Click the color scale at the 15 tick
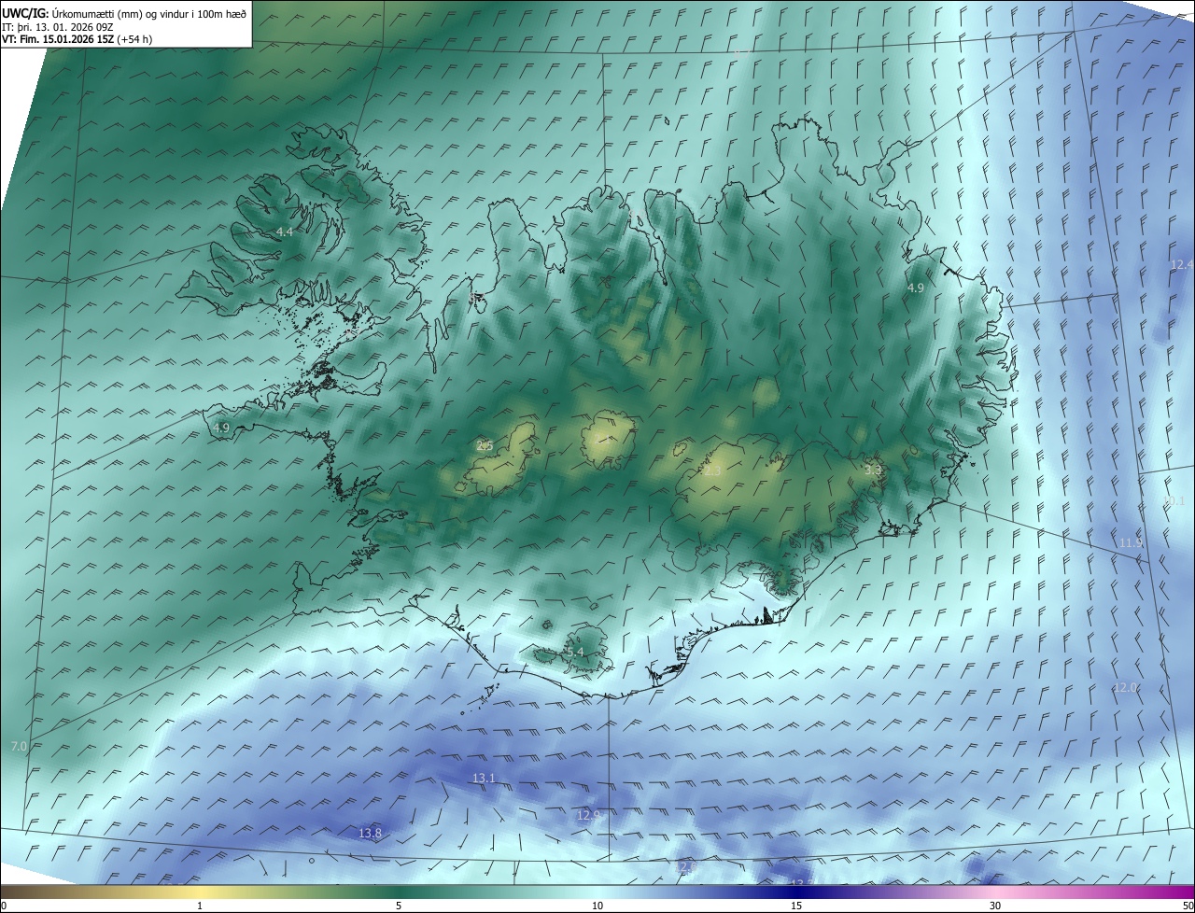 click(796, 906)
